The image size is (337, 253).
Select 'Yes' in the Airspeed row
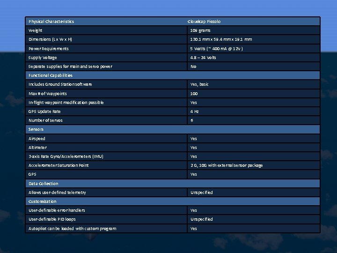tap(193, 139)
